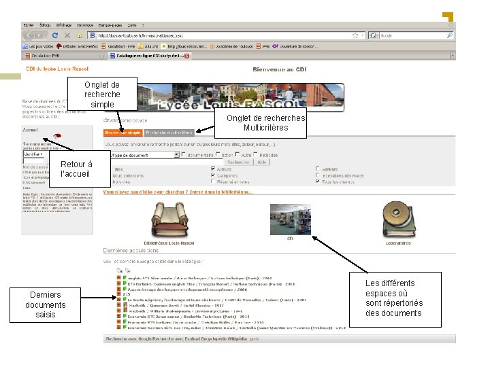Click the green book icon for Economie BTS 2ème année

(125, 316)
